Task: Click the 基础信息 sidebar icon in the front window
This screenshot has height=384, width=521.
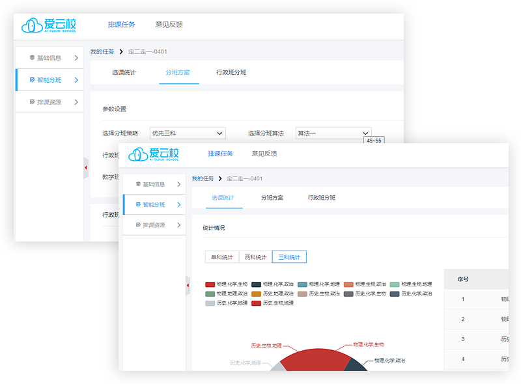Action: point(138,184)
